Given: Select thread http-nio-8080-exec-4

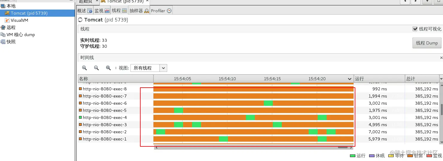Looking at the screenshot, I should tap(105, 117).
